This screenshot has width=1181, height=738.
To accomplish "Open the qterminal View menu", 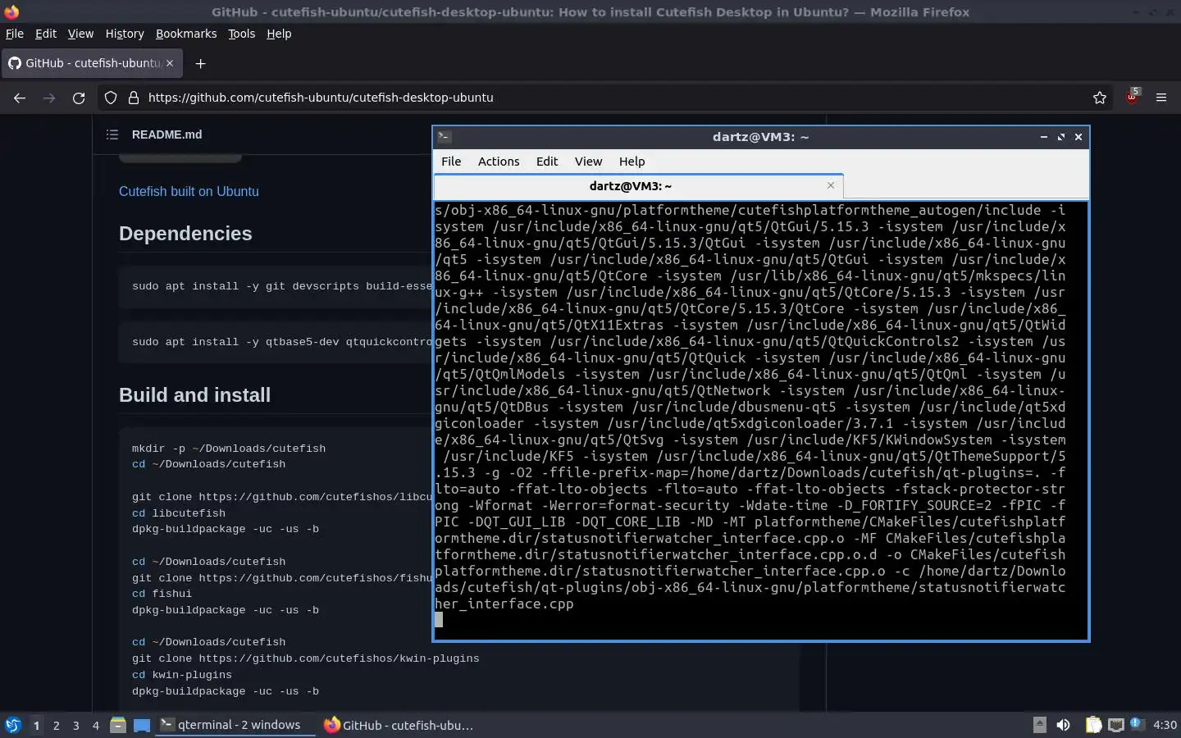I will (x=588, y=162).
